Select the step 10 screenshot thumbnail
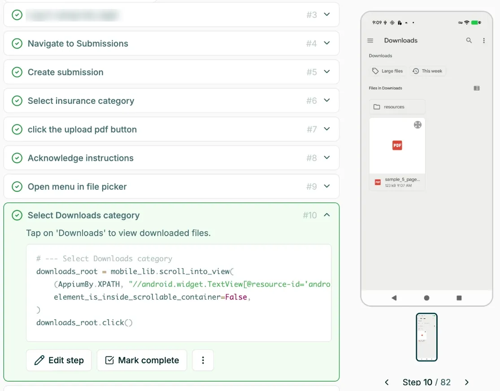The width and height of the screenshot is (500, 391). [x=426, y=337]
